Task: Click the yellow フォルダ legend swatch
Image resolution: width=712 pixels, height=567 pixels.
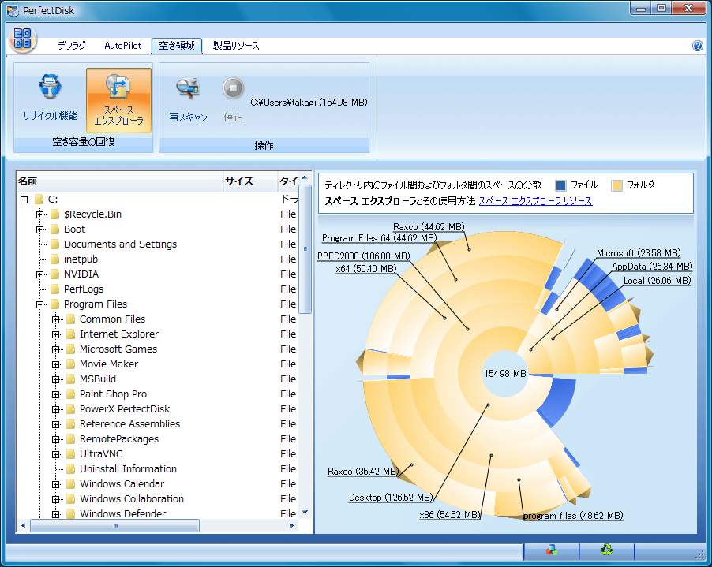Action: [x=616, y=185]
